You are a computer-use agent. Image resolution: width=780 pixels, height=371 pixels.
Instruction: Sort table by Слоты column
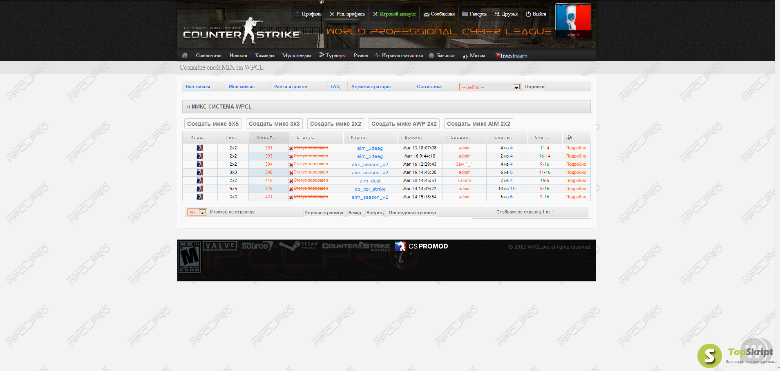(507, 138)
